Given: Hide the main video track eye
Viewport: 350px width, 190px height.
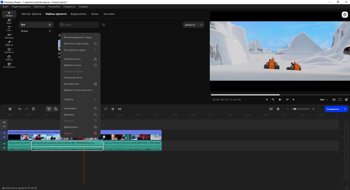Looking at the screenshot, I should point(4,133).
